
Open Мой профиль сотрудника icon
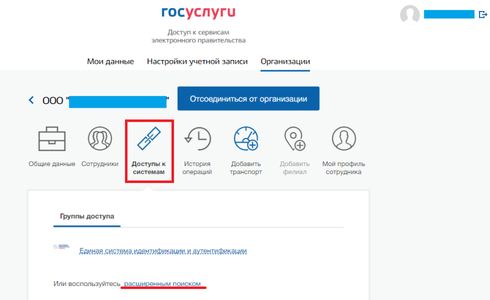(344, 138)
